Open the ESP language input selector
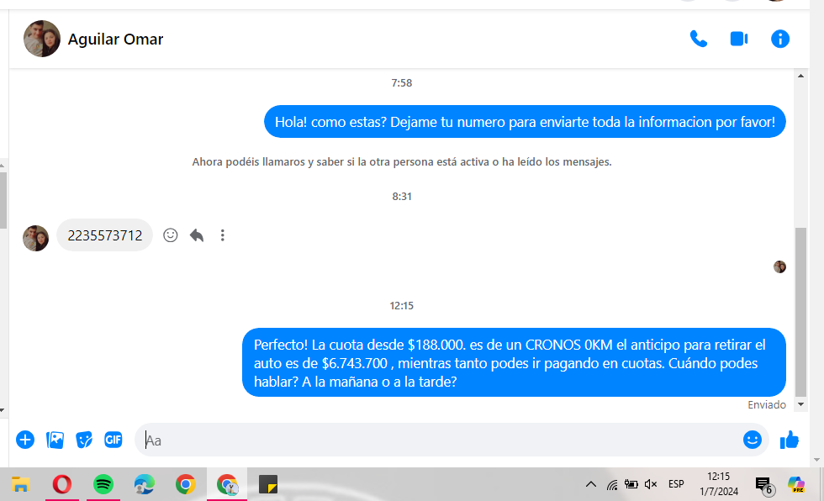 click(x=676, y=485)
